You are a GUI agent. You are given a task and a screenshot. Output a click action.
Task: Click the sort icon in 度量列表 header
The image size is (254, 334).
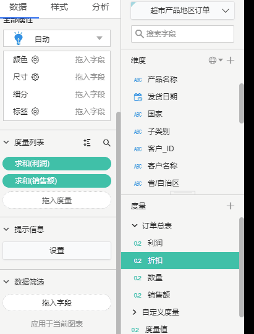click(x=87, y=143)
